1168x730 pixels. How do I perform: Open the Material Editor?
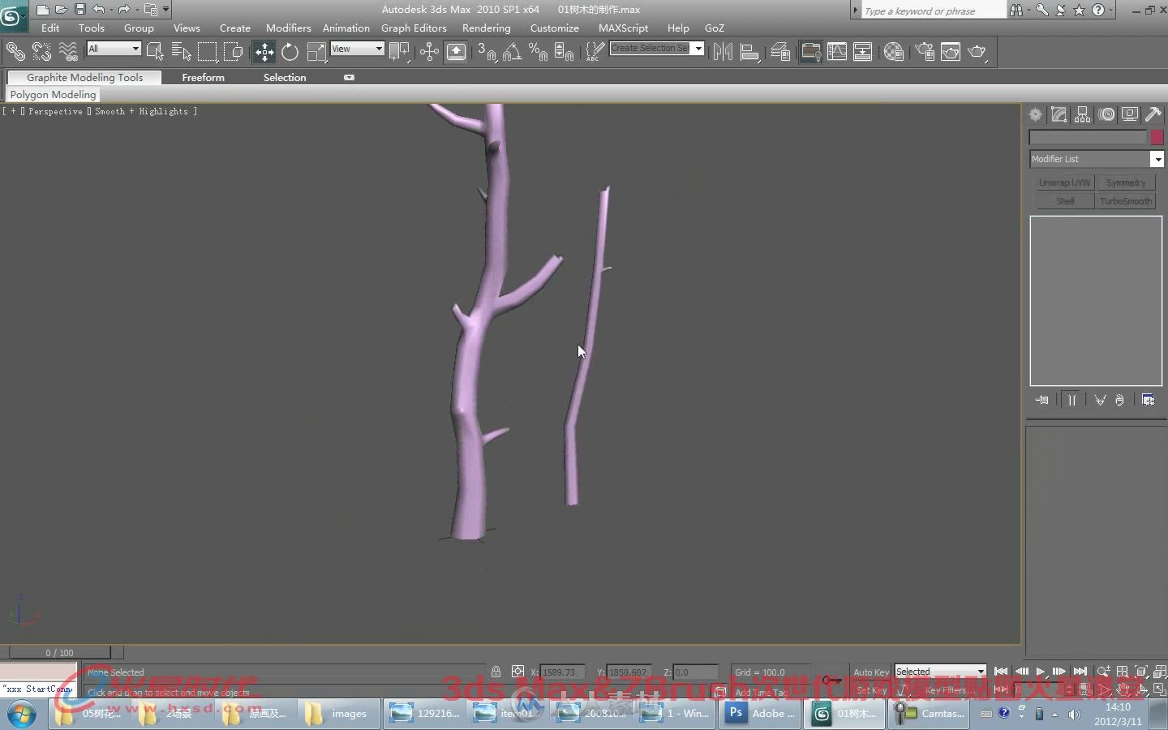pos(894,52)
